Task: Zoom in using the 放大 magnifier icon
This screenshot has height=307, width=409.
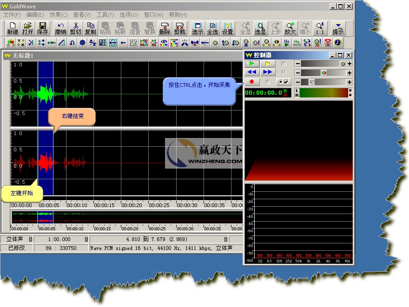Action: [290, 28]
